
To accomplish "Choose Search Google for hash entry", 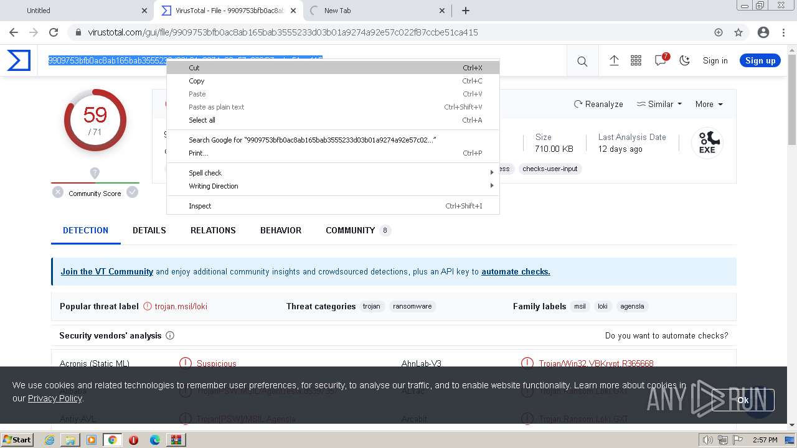I will click(333, 140).
